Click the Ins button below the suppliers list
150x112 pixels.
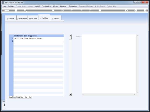(22, 97)
